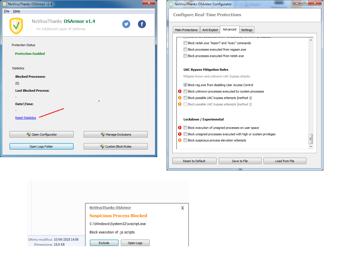Viewport: 338px width, 265px height.
Task: Enable Block possible UAC bypass attempts method 1
Action: point(185,98)
